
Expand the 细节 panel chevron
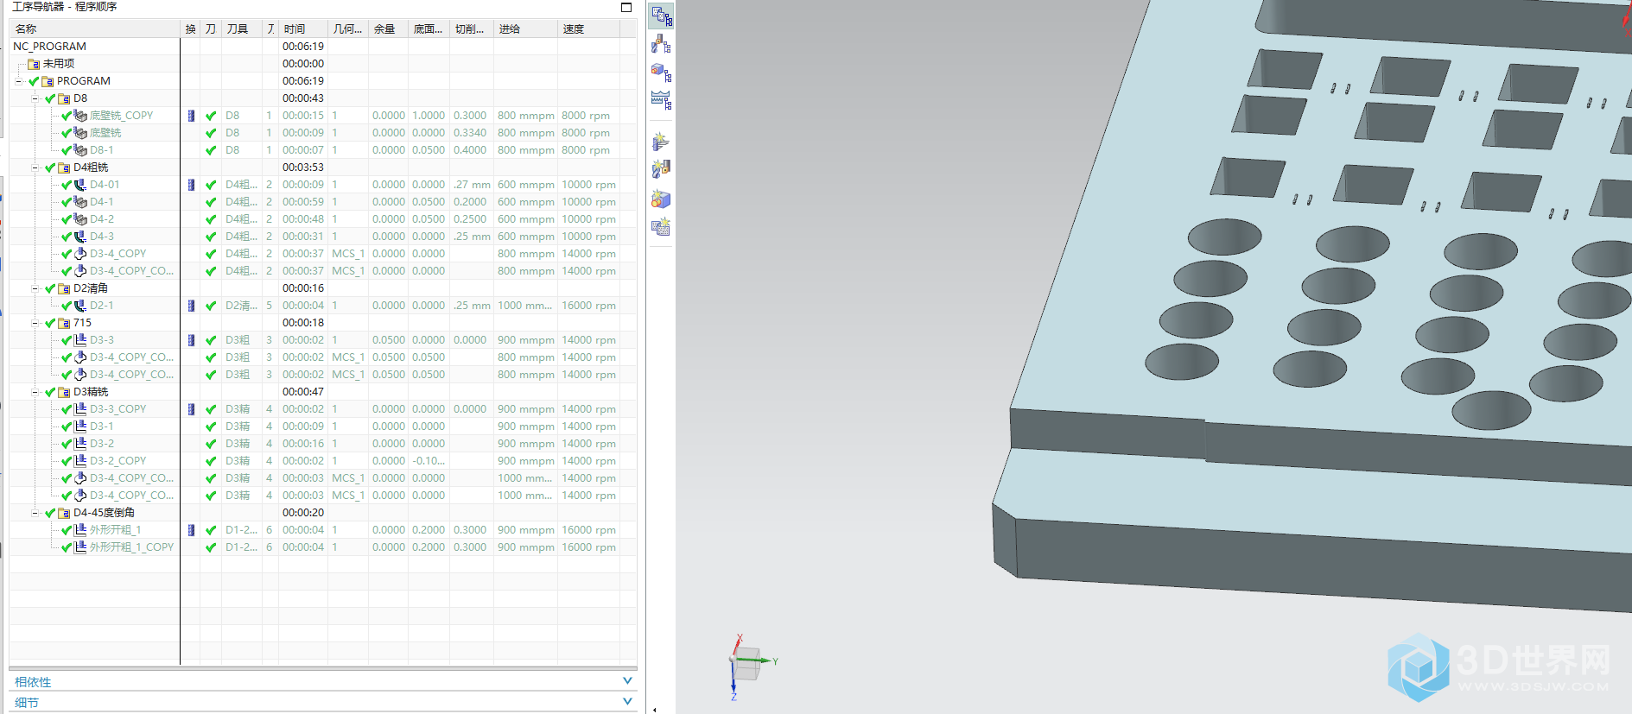point(628,701)
